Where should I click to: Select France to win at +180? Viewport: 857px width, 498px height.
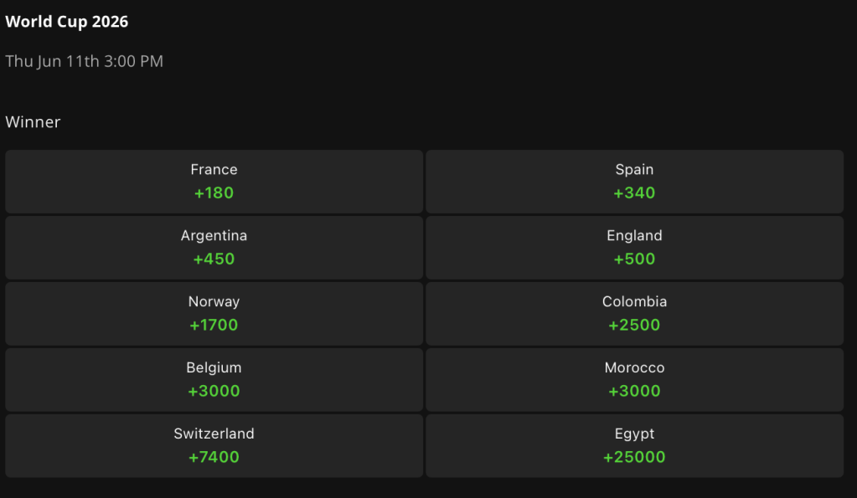(214, 182)
